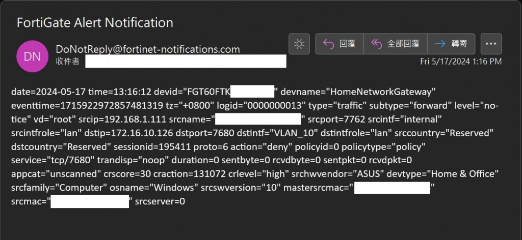Click the logid "0000000013" value

pyautogui.click(x=269, y=106)
